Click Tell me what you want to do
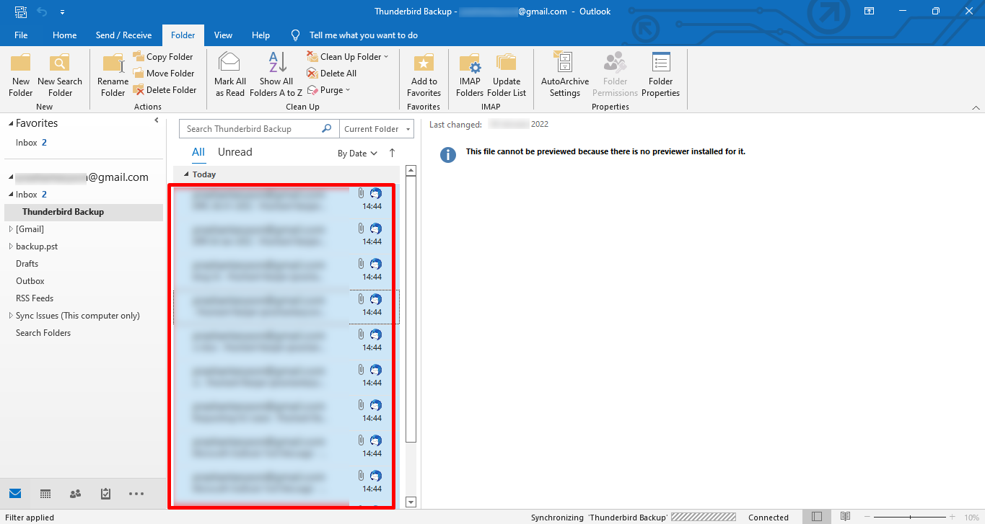Screen dimensions: 985x524 tap(363, 35)
